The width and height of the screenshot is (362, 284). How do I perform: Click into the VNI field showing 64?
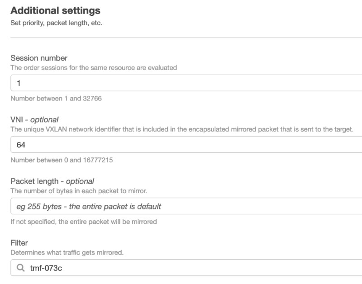pyautogui.click(x=186, y=144)
